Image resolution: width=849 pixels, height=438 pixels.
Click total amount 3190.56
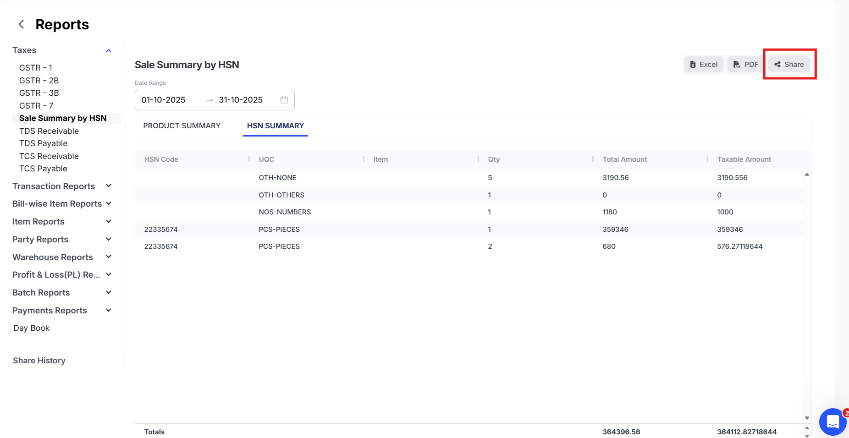[x=616, y=178]
